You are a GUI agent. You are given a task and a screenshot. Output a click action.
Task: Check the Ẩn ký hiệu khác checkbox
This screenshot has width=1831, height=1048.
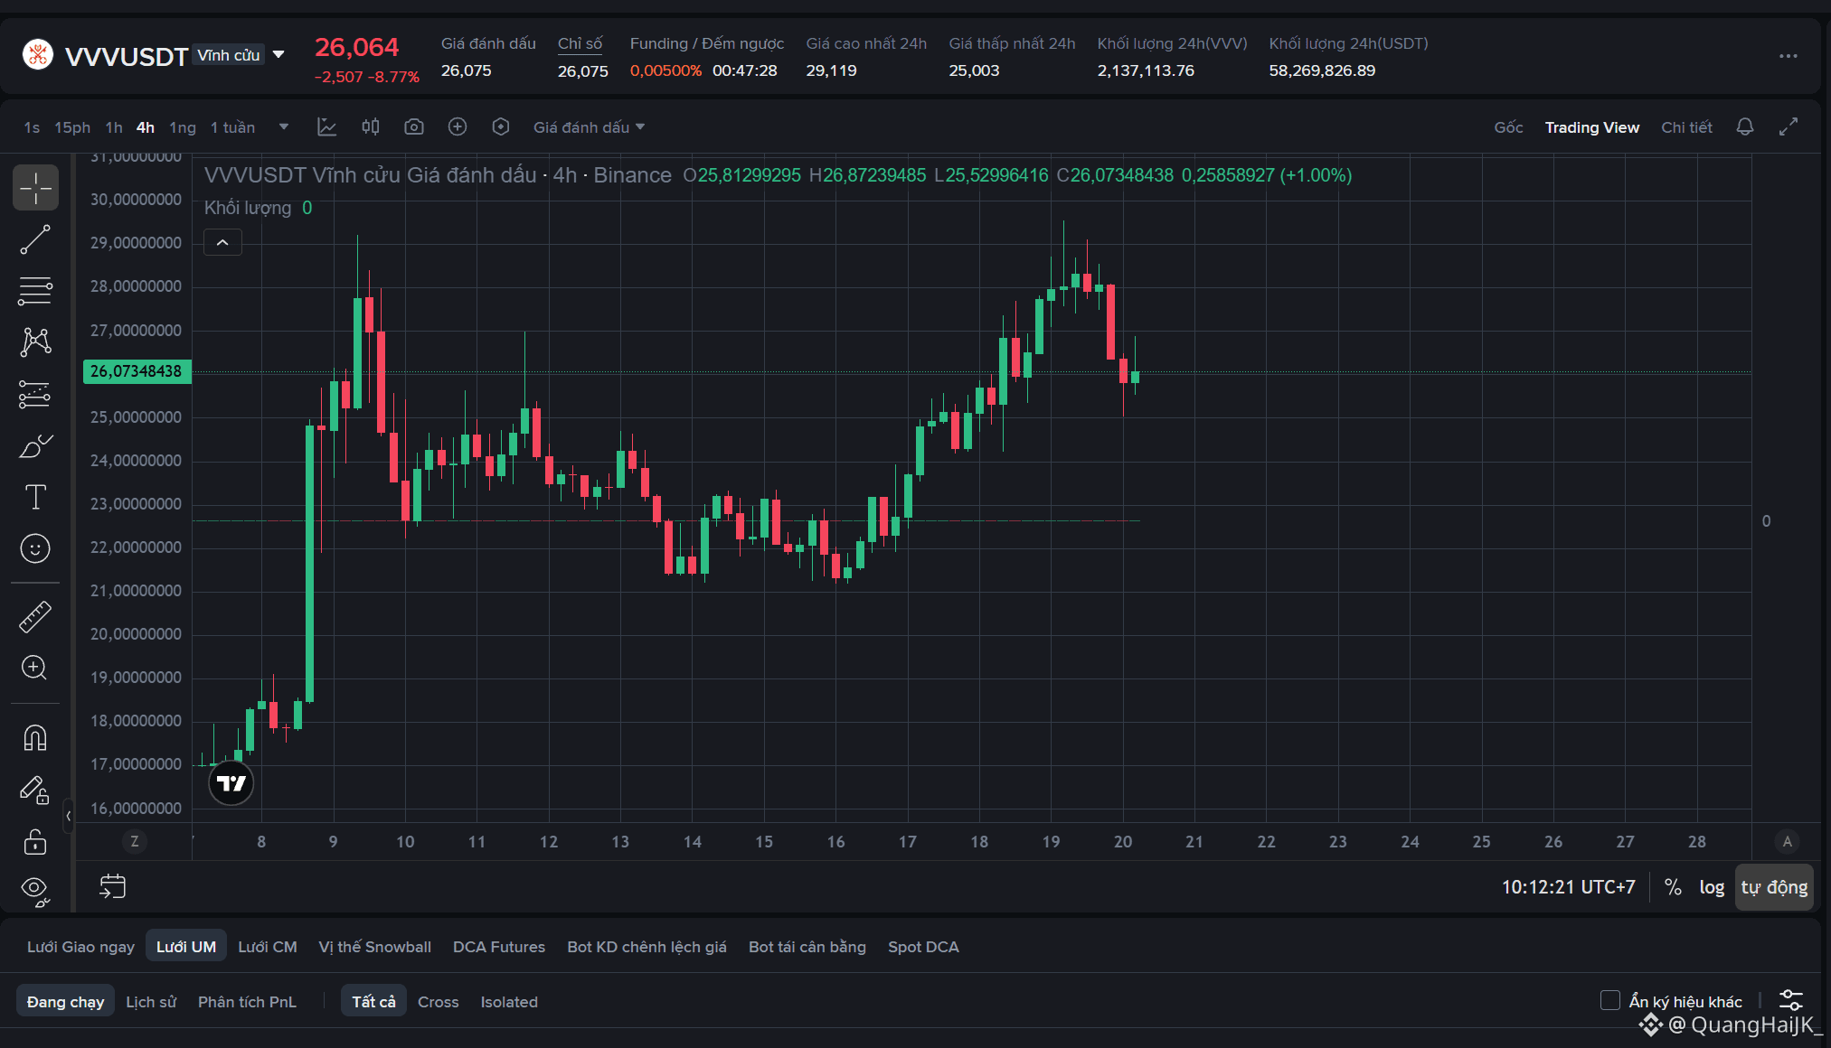point(1609,1000)
